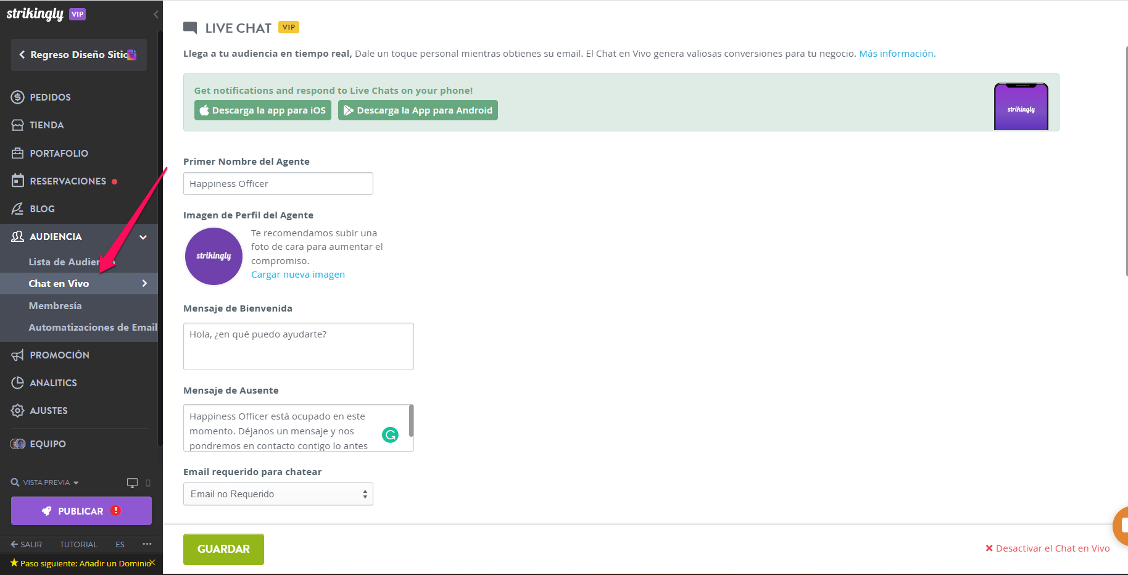This screenshot has width=1128, height=575.
Task: Open the Email requerido para chatear dropdown
Action: [x=278, y=494]
